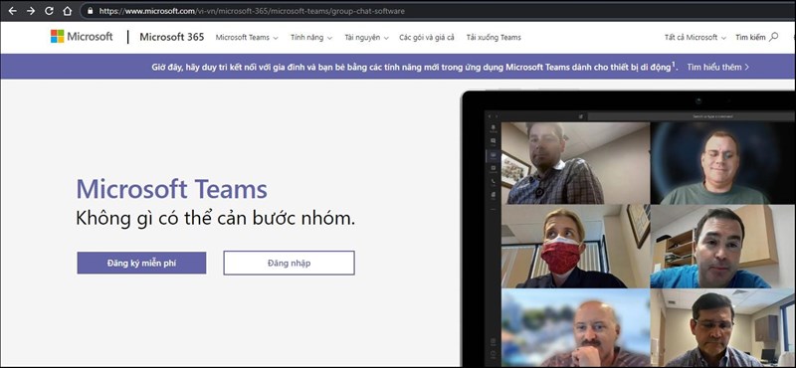
Task: Click the Đăng ký miễn phí button
Action: (141, 263)
